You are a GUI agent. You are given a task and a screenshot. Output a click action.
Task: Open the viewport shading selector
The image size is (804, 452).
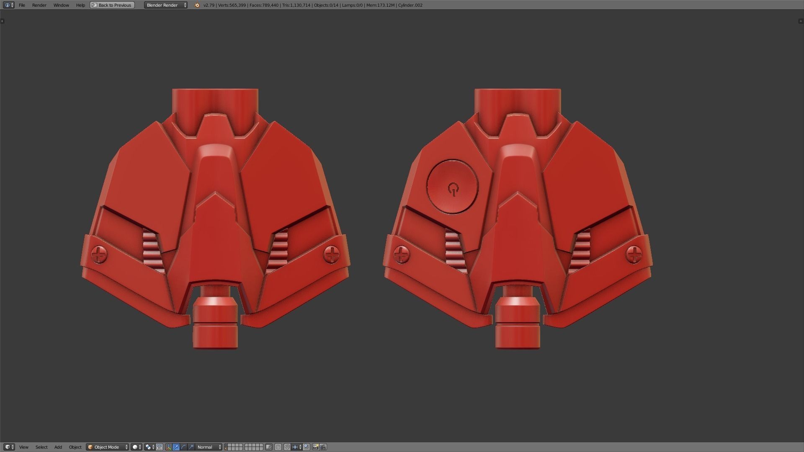click(x=137, y=447)
